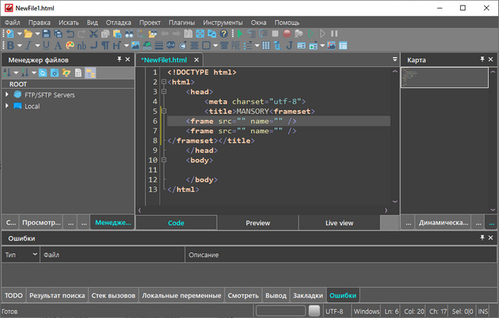This screenshot has height=318, width=499.
Task: Switch to the Live view tab
Action: point(338,223)
